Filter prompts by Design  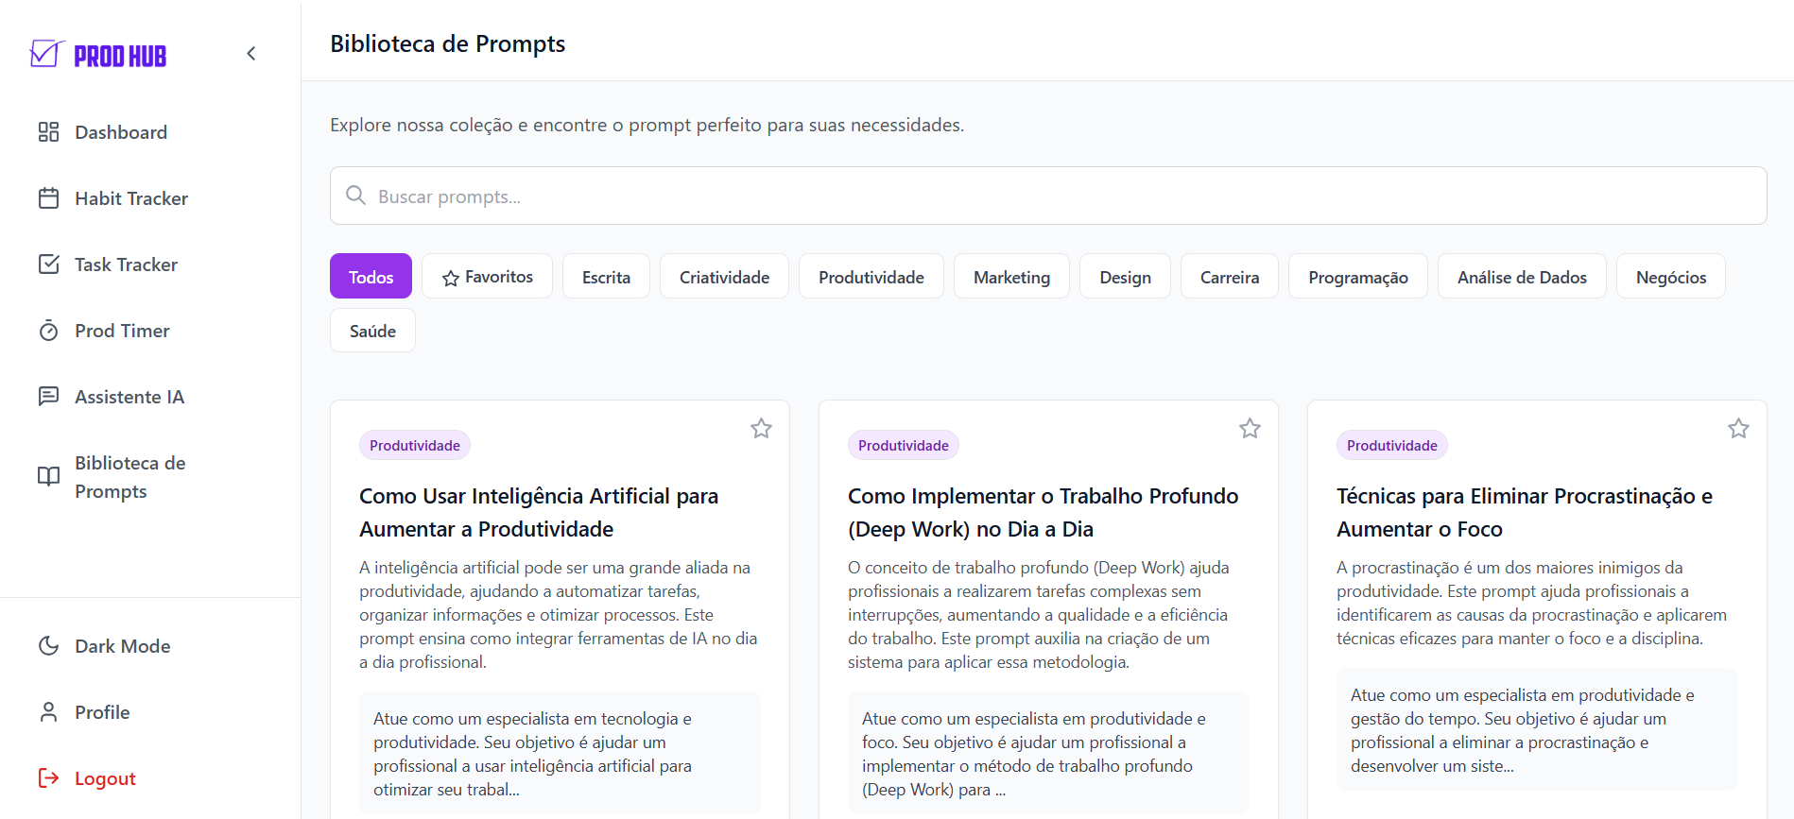[1125, 276]
